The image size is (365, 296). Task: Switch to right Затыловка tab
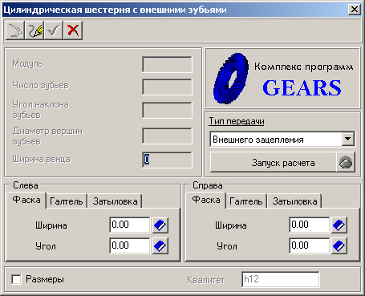click(294, 201)
